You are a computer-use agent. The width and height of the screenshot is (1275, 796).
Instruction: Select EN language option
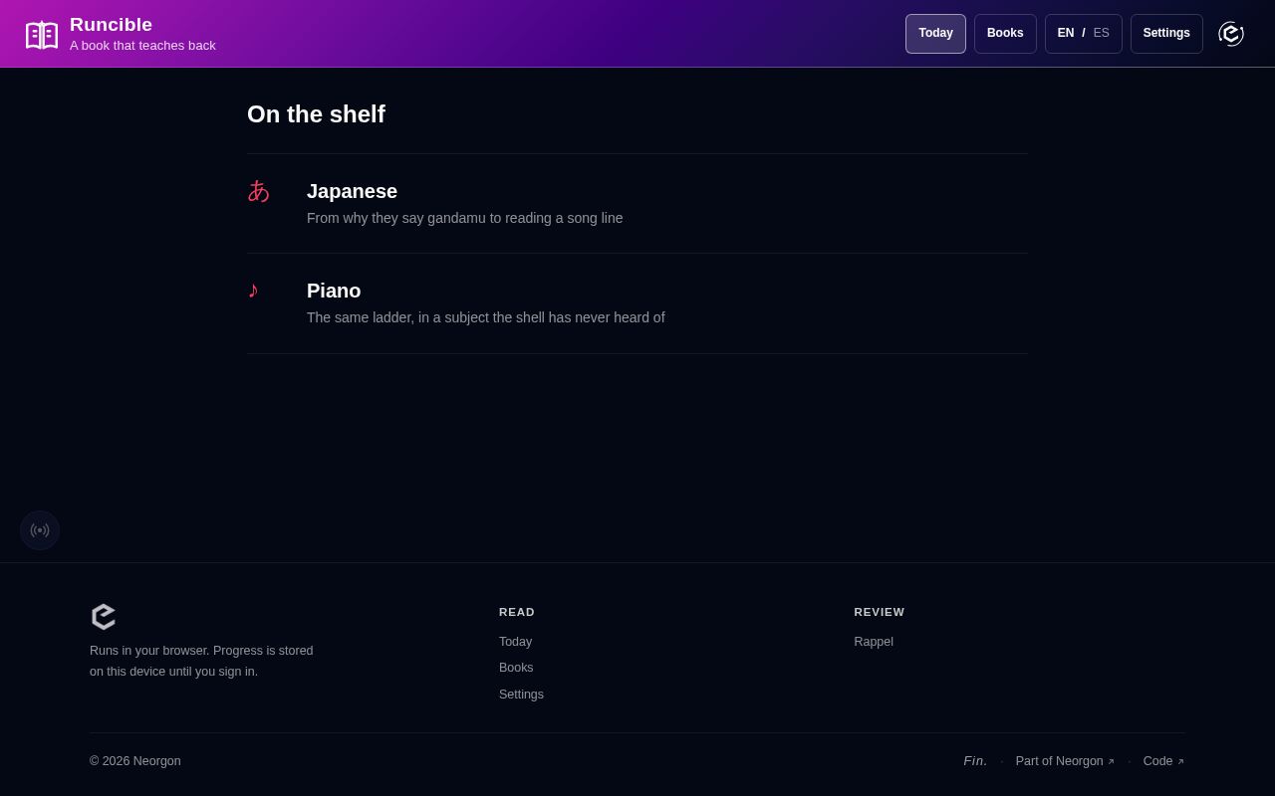(1066, 33)
